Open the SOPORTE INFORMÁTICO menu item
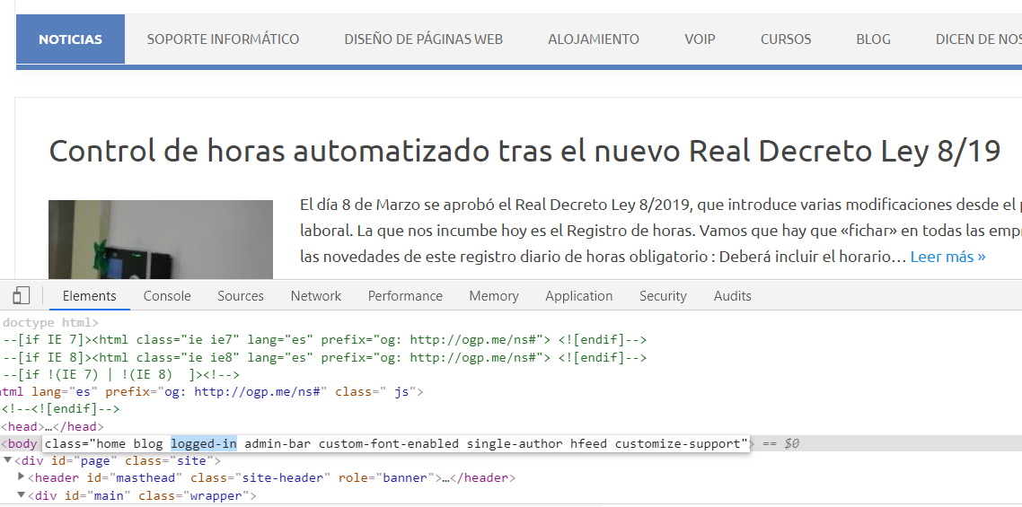Image resolution: width=1022 pixels, height=507 pixels. [x=223, y=39]
